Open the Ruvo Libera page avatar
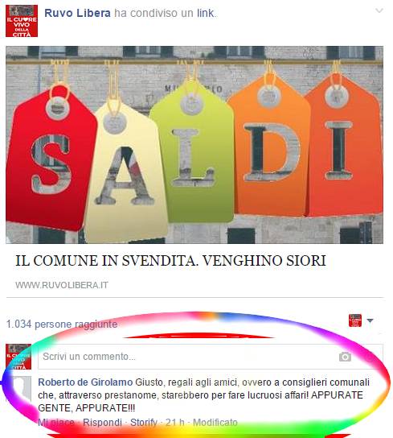 22,21
